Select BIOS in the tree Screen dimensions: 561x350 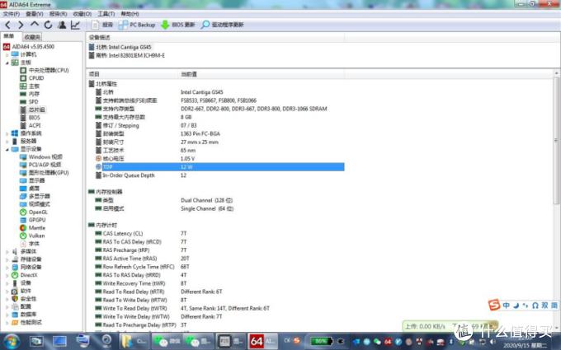click(30, 118)
